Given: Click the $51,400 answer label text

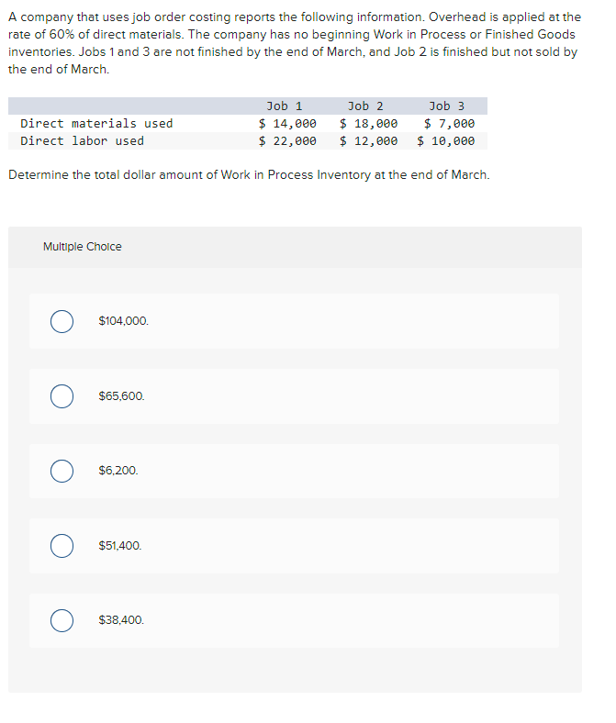Looking at the screenshot, I should pyautogui.click(x=120, y=546).
